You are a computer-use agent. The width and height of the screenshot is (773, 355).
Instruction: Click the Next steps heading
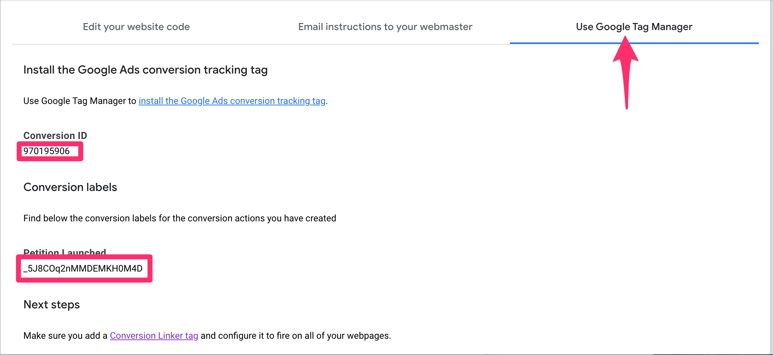point(52,304)
